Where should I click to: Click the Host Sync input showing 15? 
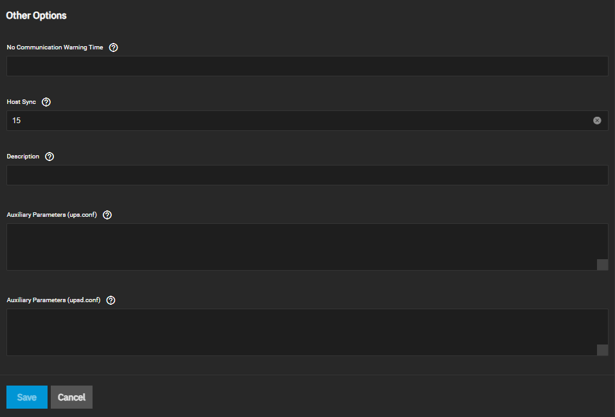tap(296, 121)
